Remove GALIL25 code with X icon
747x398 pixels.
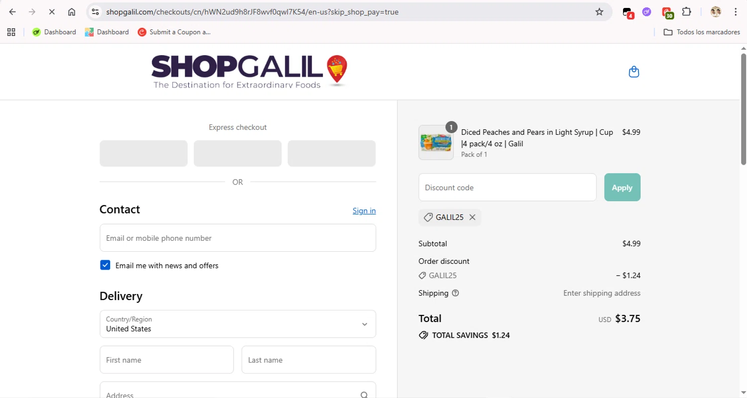(x=472, y=217)
